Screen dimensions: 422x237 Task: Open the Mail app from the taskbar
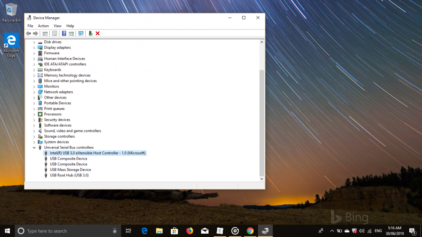pyautogui.click(x=205, y=231)
